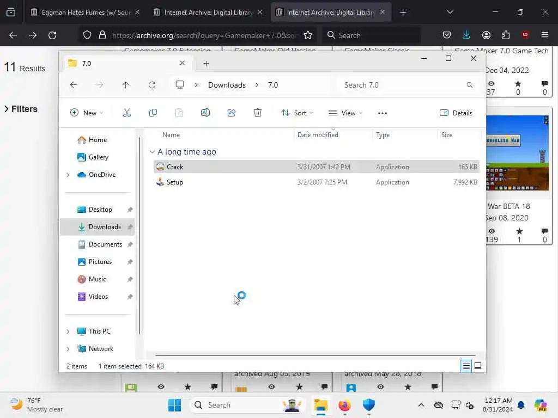Reload the Firefox page
Viewport: 558px width, 418px height.
tap(52, 35)
